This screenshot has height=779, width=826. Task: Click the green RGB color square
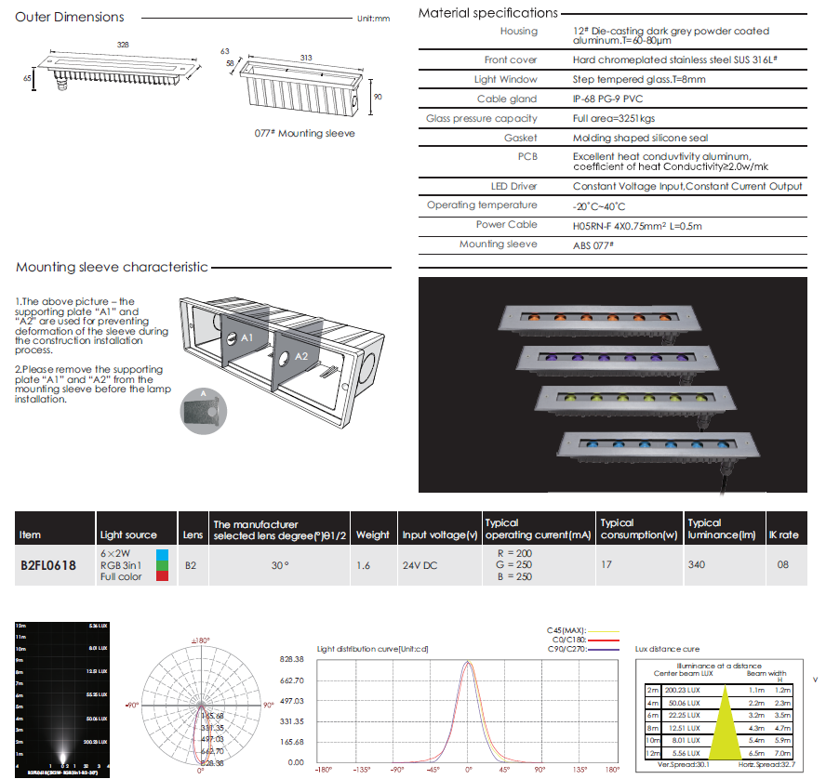click(x=162, y=565)
